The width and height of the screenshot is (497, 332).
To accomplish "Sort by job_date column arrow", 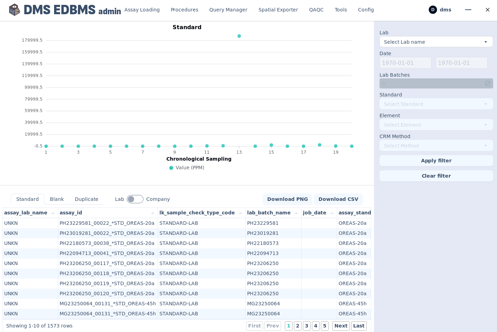I will coord(332,213).
